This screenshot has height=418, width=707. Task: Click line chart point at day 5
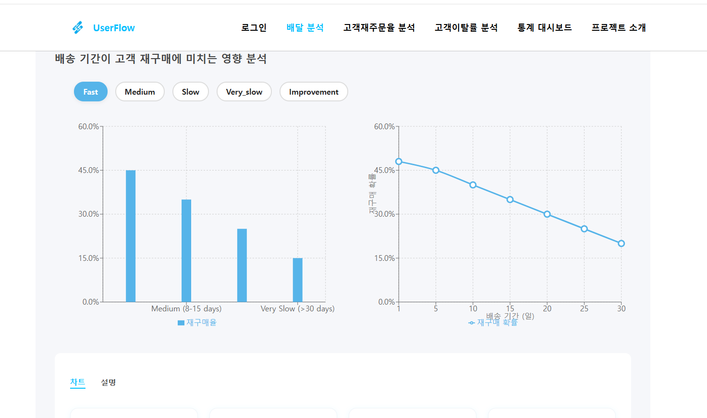[436, 170]
